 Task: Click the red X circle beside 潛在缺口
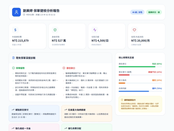pyautogui.click(x=64, y=68)
